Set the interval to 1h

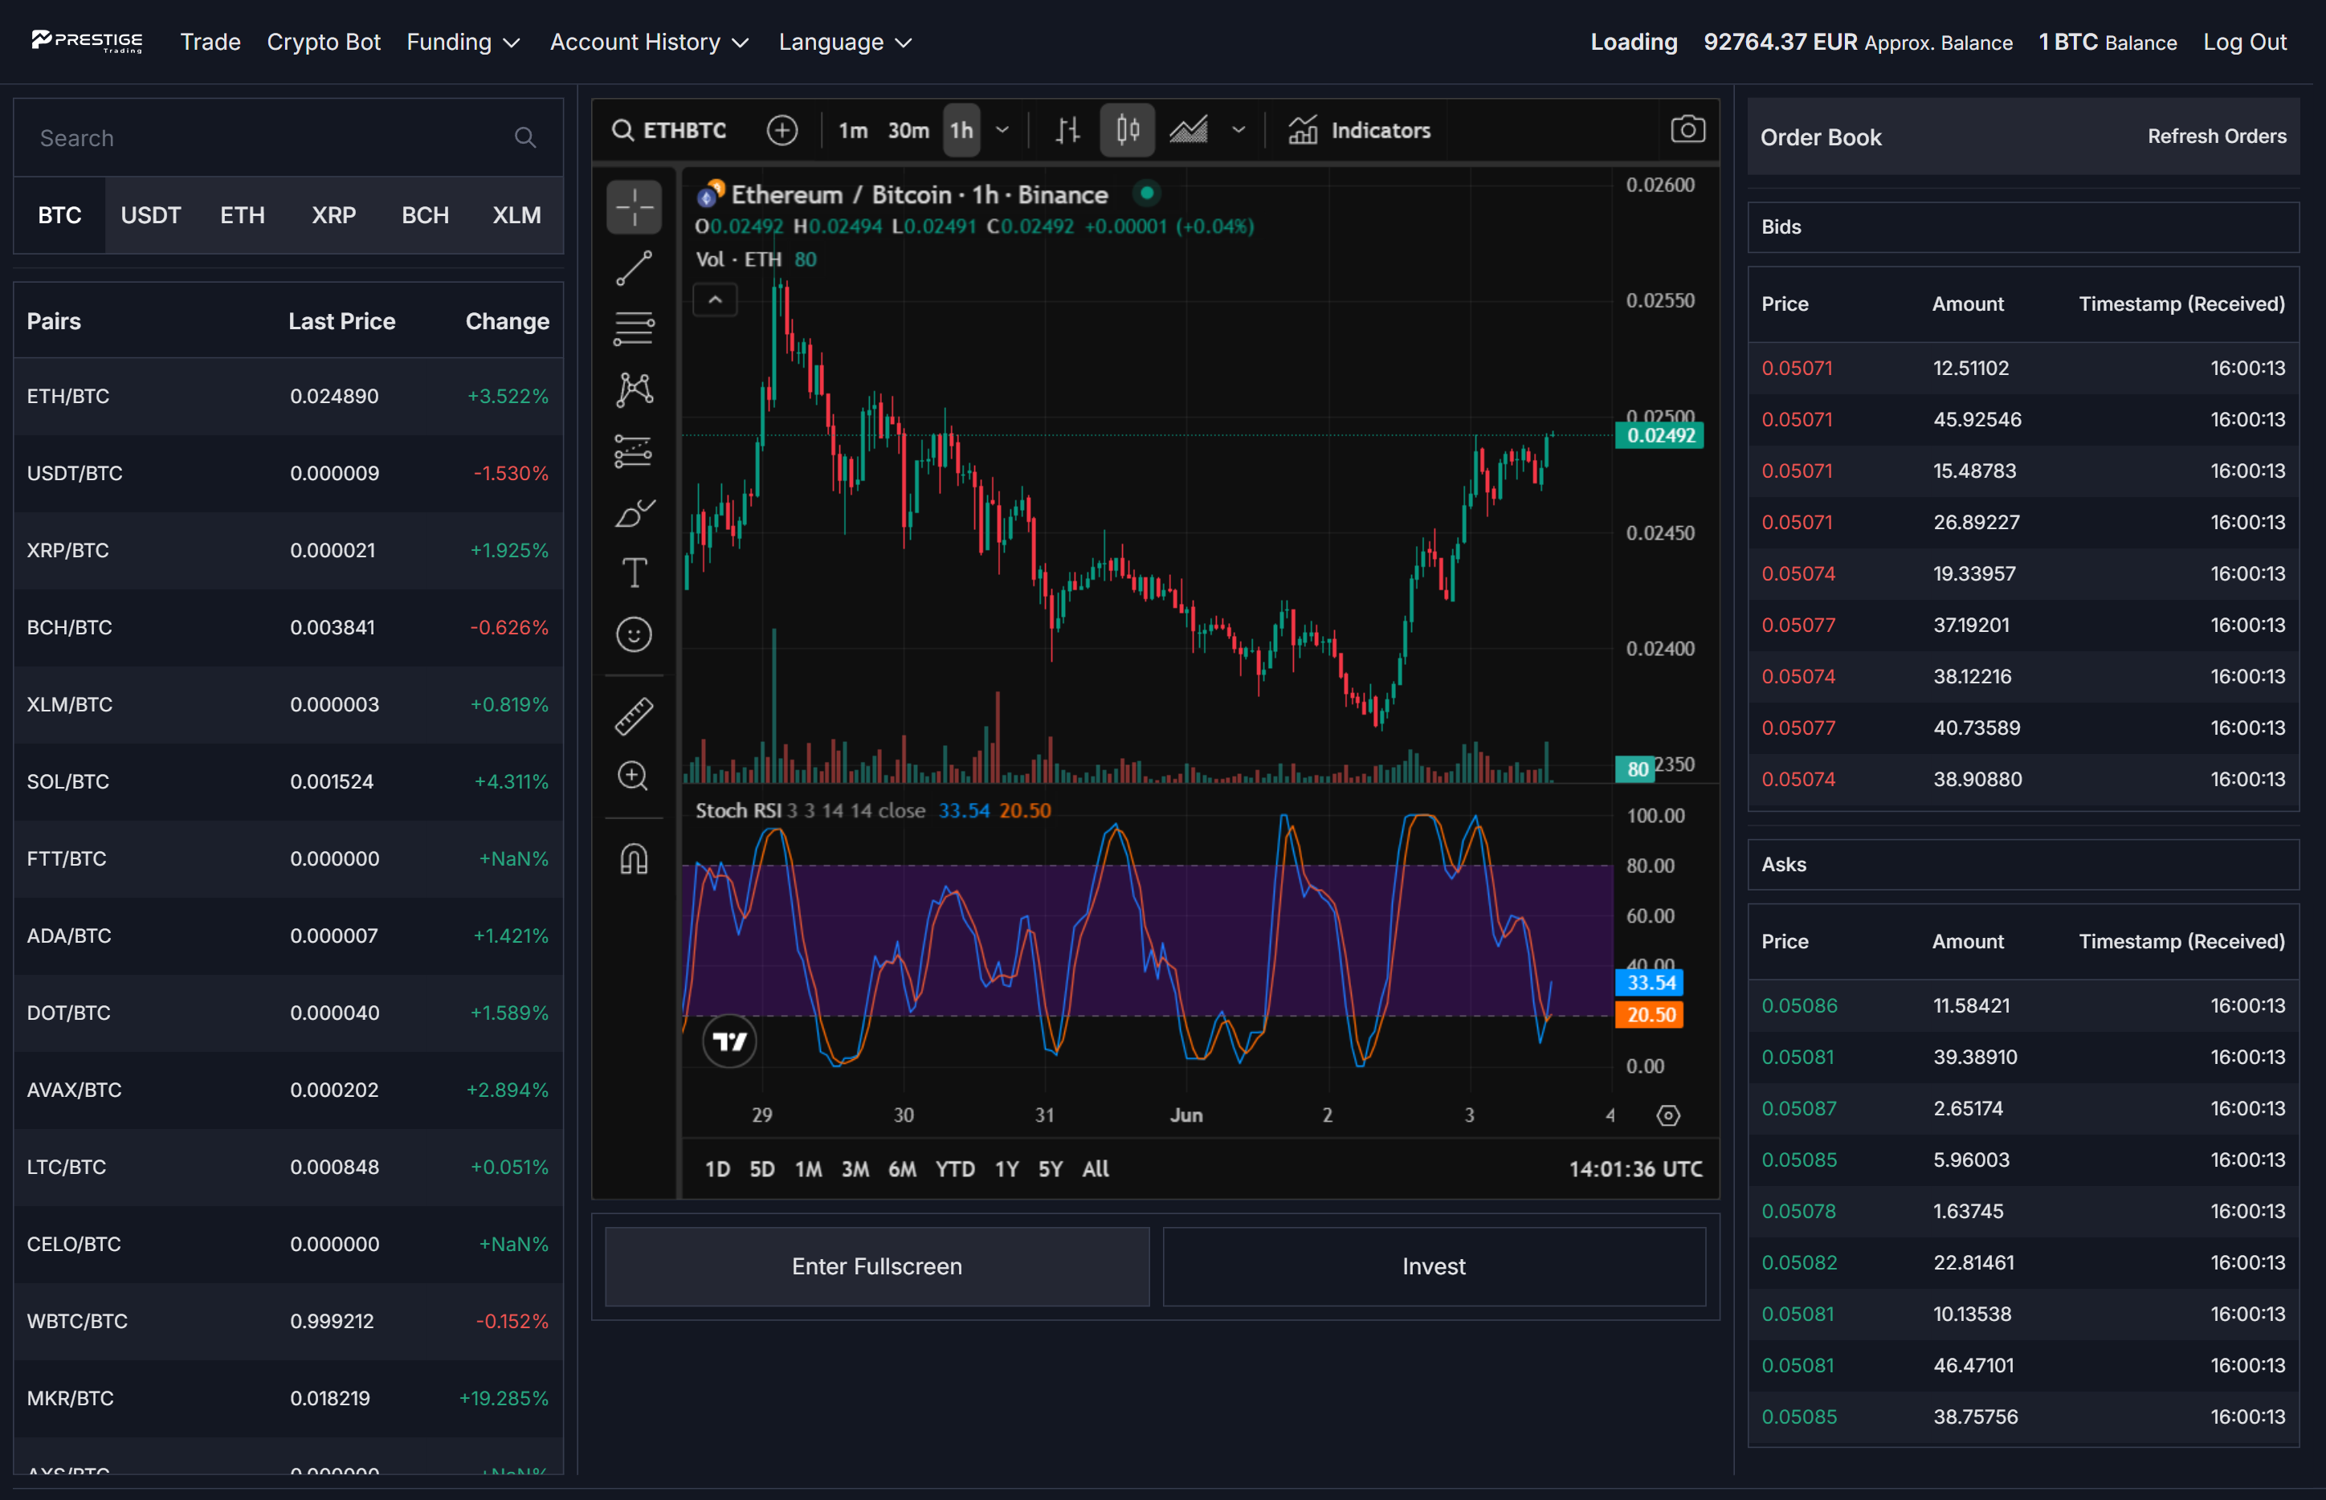(x=961, y=129)
